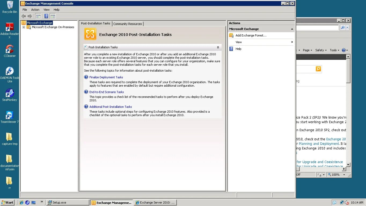The width and height of the screenshot is (366, 206).
Task: Open the View menu in menu bar
Action: tap(46, 10)
